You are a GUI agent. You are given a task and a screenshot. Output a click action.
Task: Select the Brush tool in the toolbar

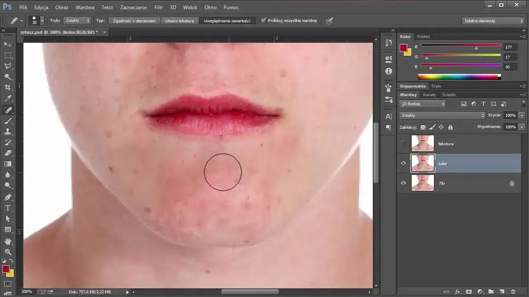pos(8,121)
